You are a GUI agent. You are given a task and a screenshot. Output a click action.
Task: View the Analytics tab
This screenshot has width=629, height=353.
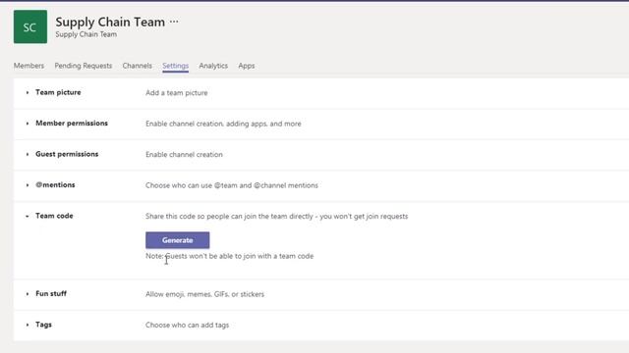tap(213, 66)
